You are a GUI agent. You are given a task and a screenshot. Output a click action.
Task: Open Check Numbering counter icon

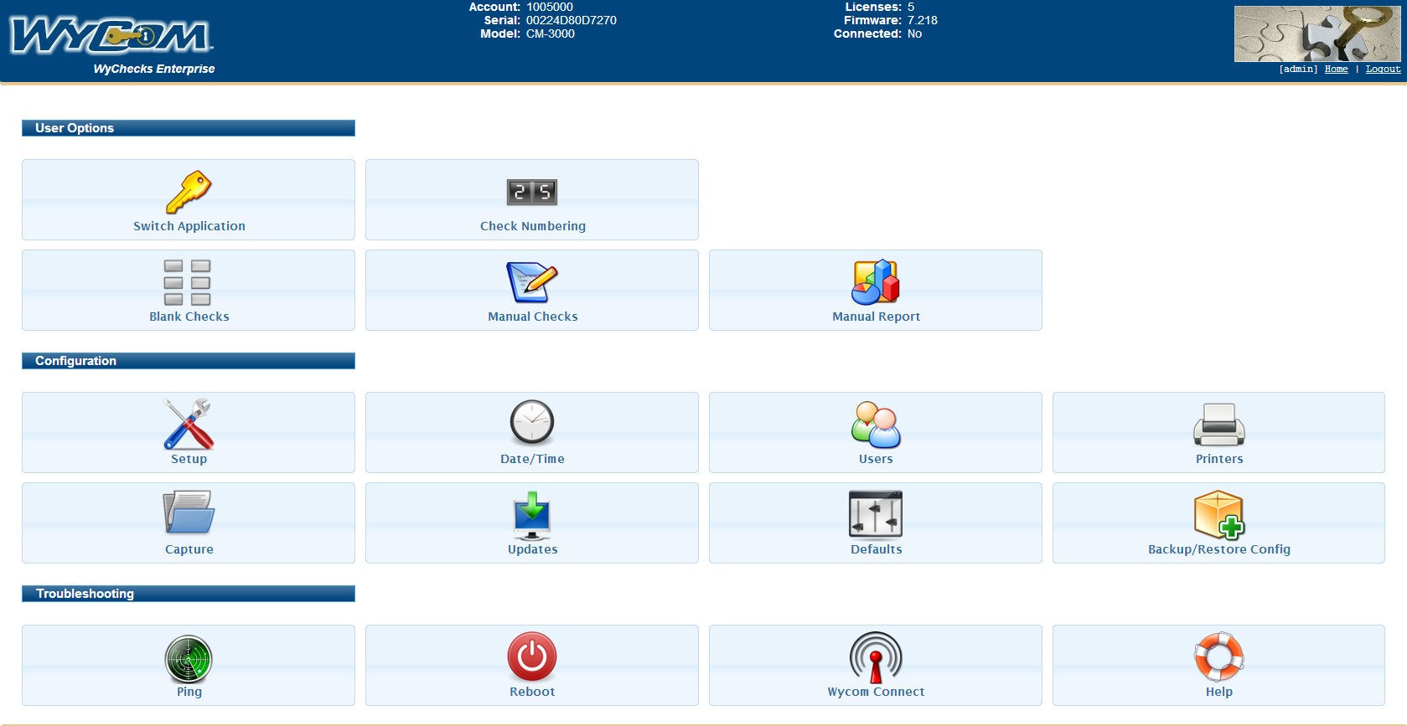click(531, 193)
